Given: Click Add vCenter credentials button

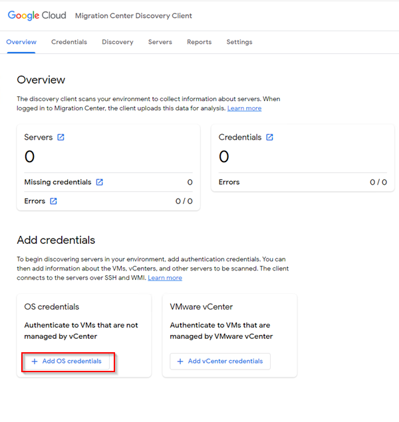Looking at the screenshot, I should [x=220, y=361].
